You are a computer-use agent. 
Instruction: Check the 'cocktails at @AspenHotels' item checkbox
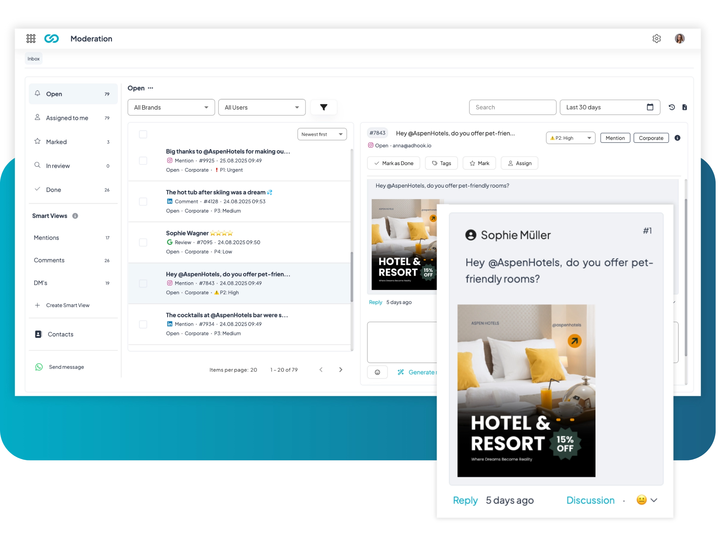pos(143,325)
